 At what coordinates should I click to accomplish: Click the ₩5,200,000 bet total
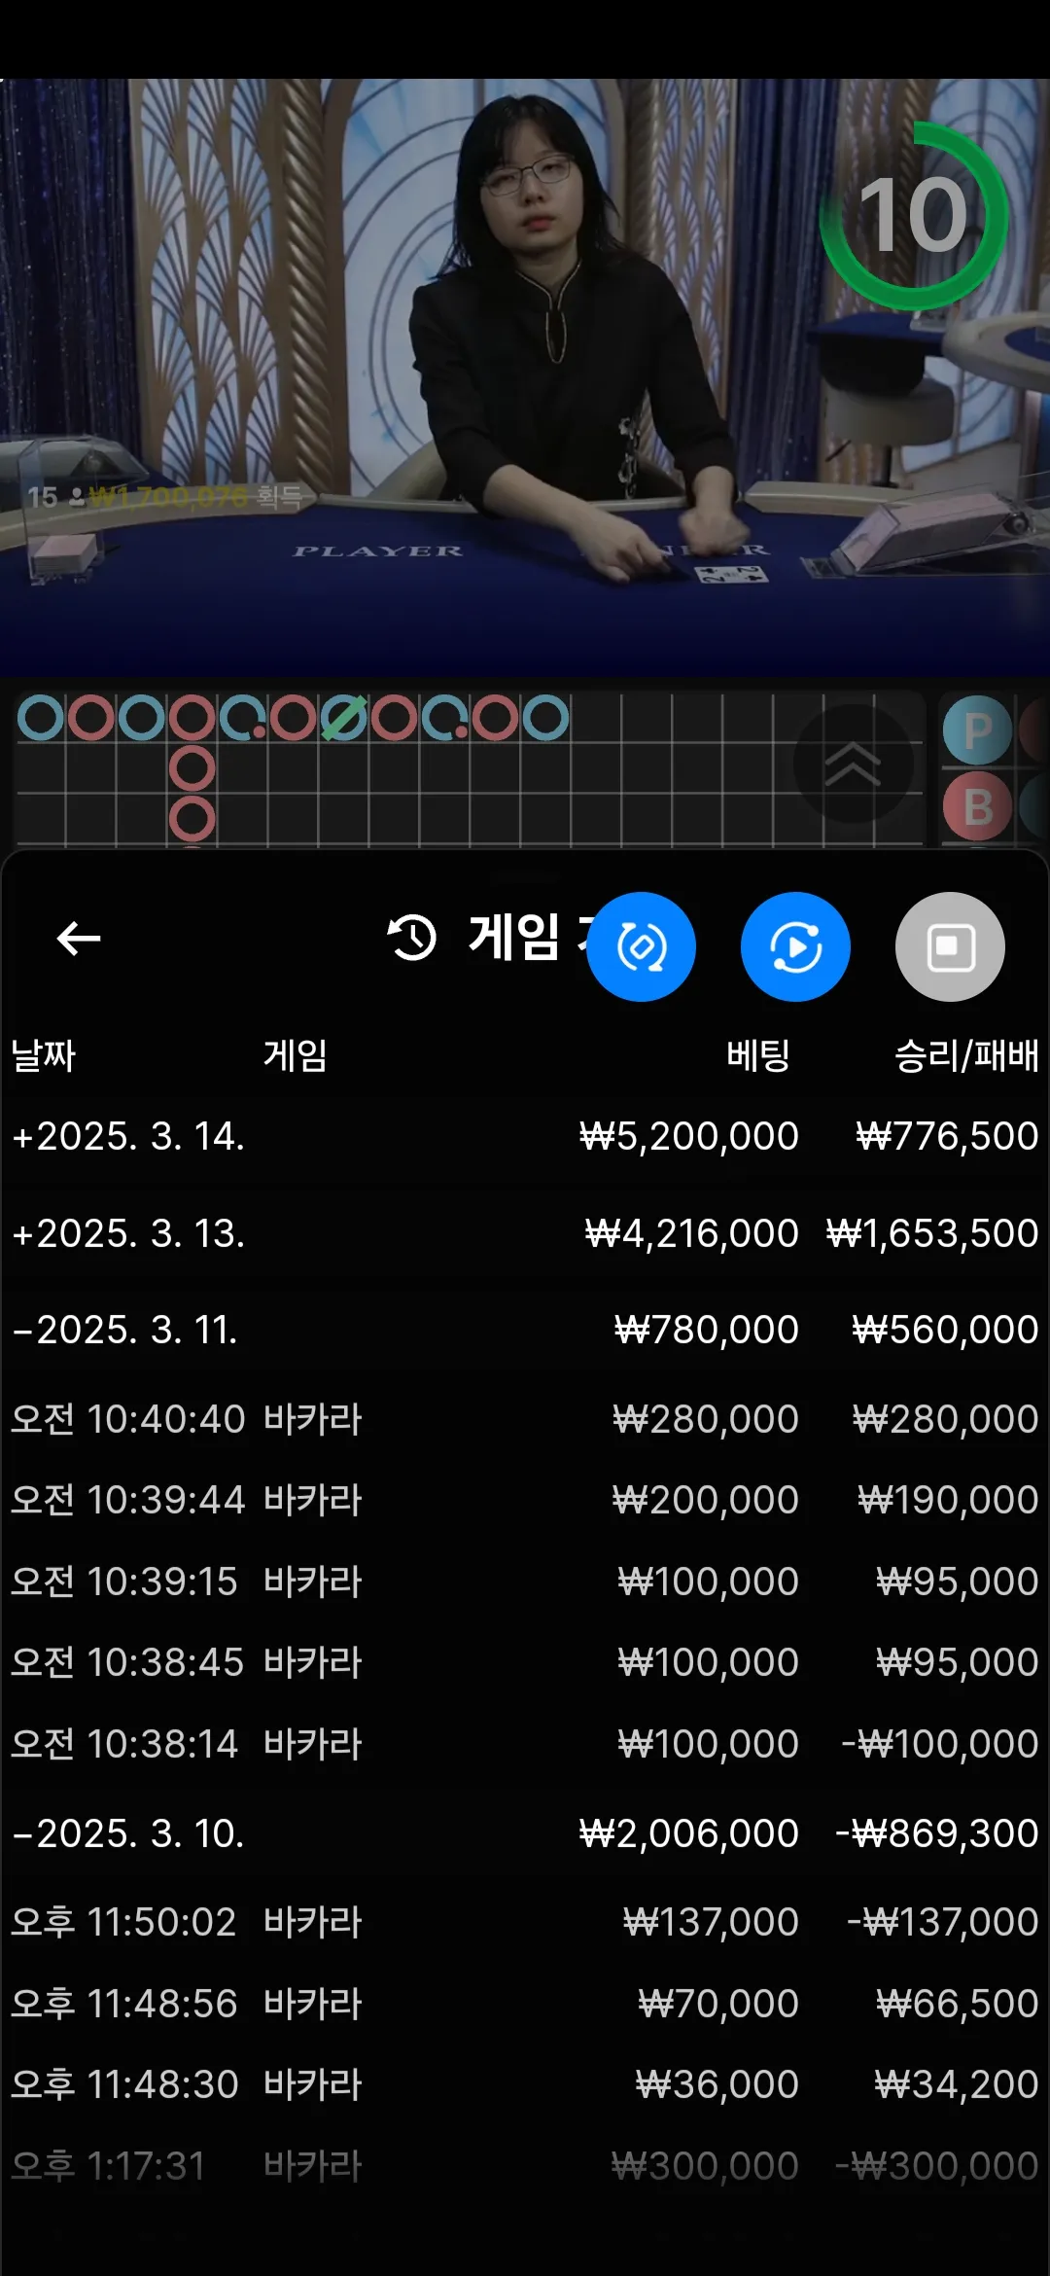(689, 1136)
